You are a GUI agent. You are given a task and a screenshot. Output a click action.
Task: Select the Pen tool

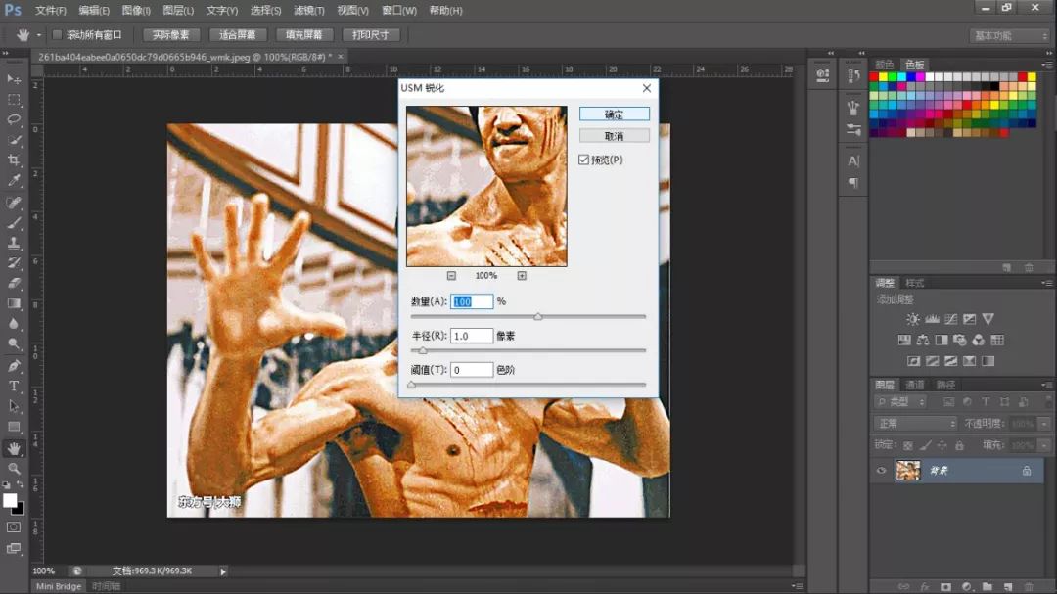[x=14, y=365]
